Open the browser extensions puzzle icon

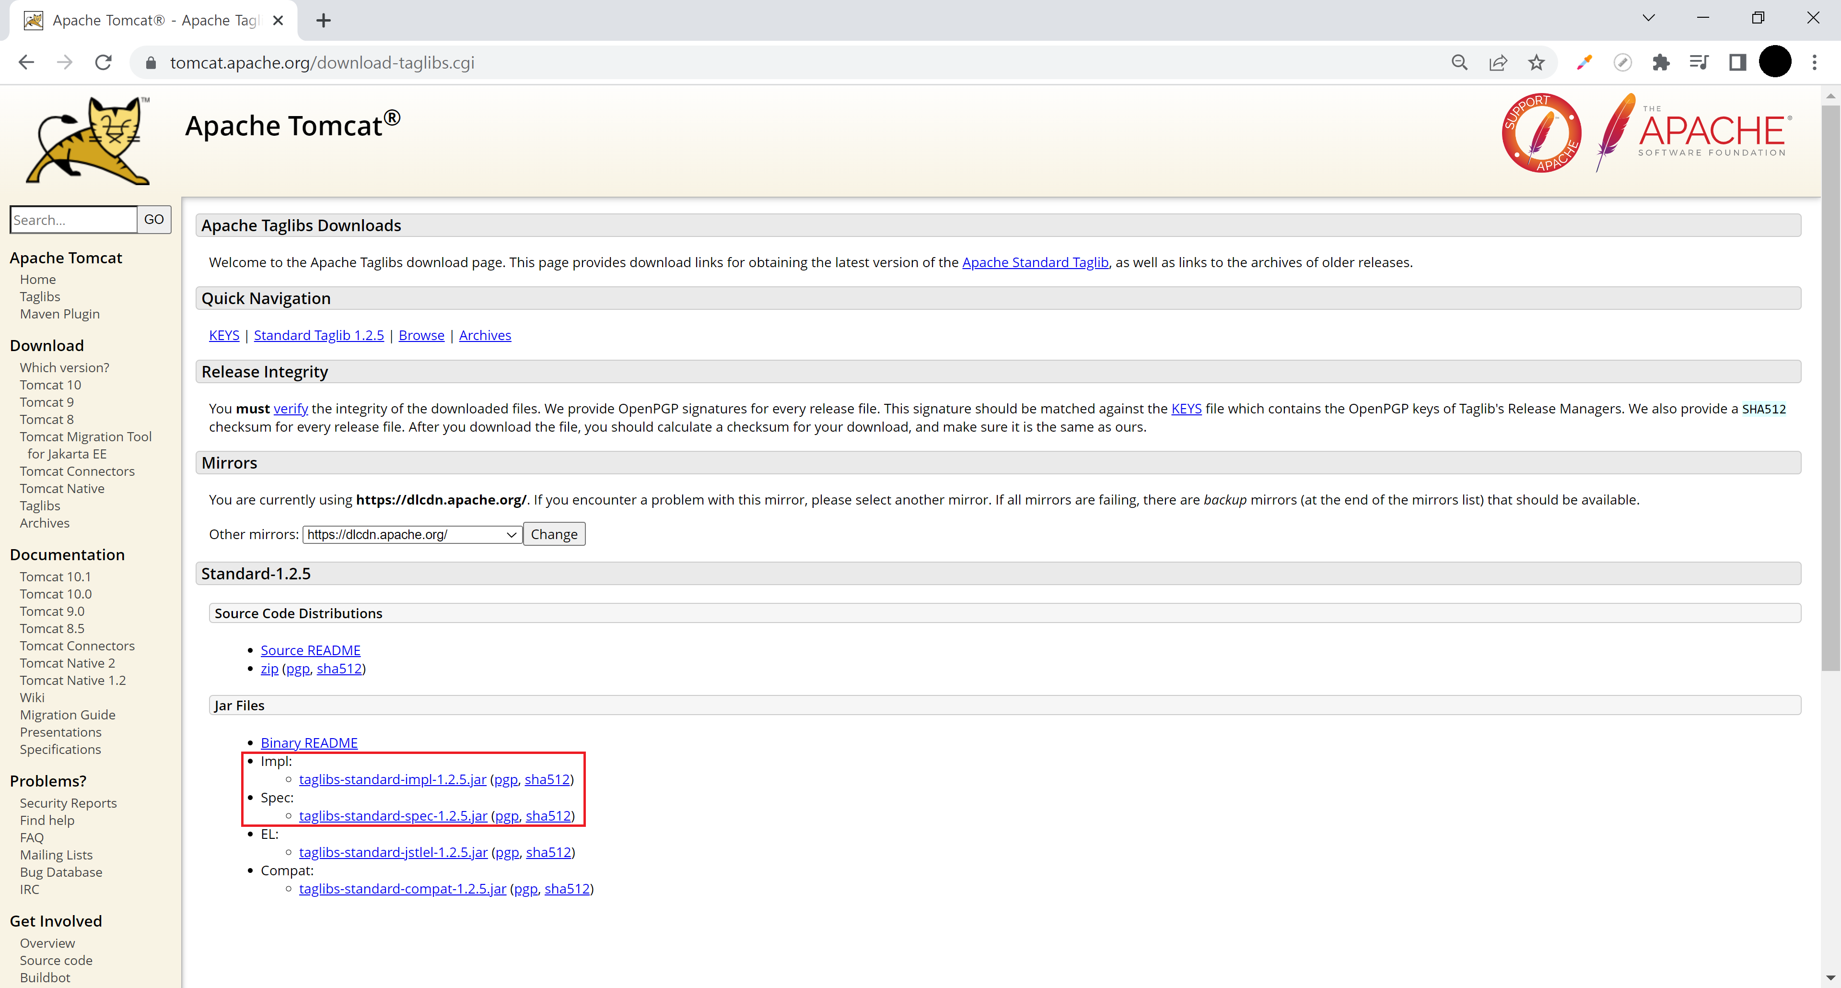[x=1661, y=63]
